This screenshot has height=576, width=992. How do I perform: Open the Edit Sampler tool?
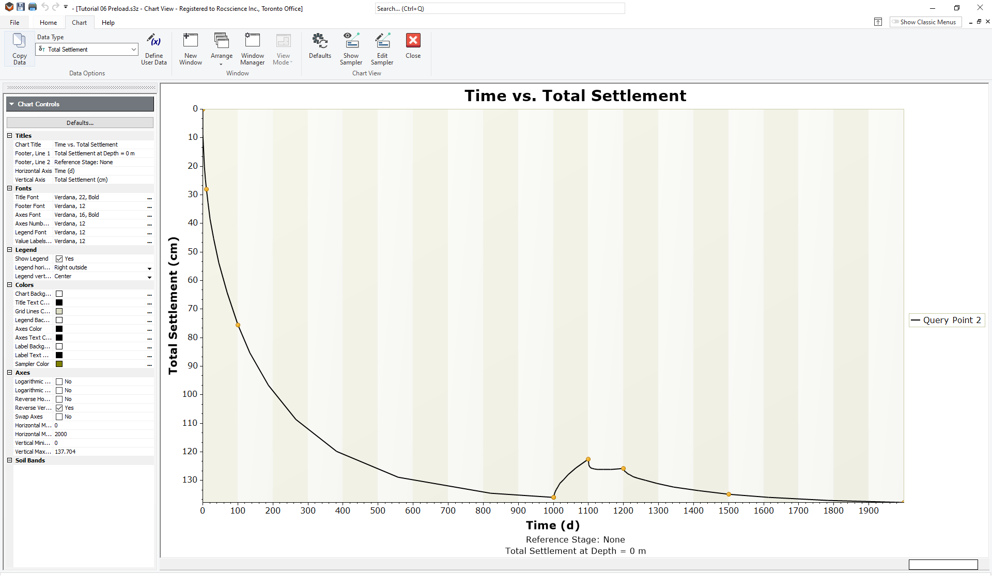(x=382, y=49)
